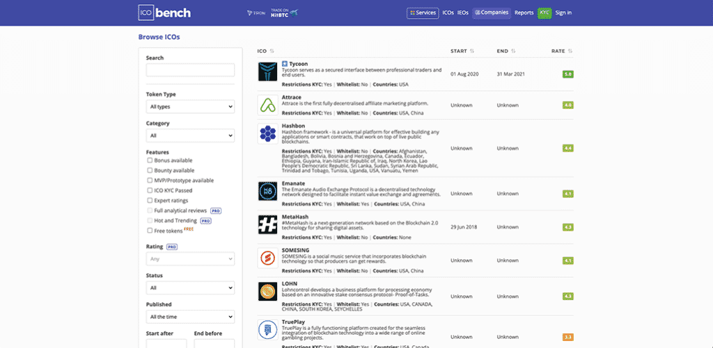This screenshot has height=348, width=713.
Task: Open the MetaHash hash-symbol logo
Action: click(x=268, y=224)
